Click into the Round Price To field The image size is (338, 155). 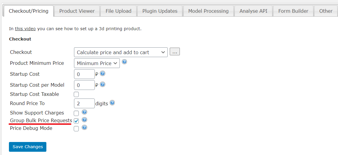point(84,104)
